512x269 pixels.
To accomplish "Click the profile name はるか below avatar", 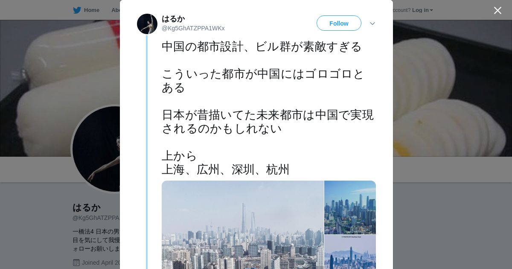I will [87, 208].
